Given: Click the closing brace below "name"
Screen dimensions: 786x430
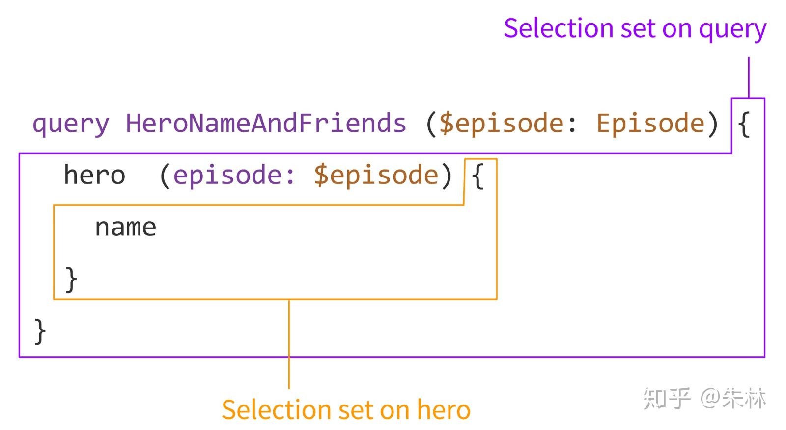Looking at the screenshot, I should point(71,279).
